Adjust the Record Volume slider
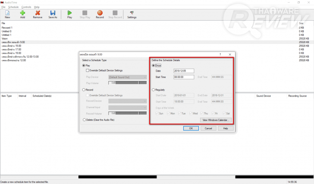Screen dimensions: 314x184 [x=128, y=113]
